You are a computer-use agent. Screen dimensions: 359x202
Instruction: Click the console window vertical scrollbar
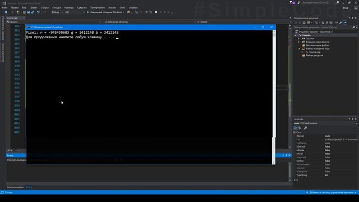pos(274,97)
